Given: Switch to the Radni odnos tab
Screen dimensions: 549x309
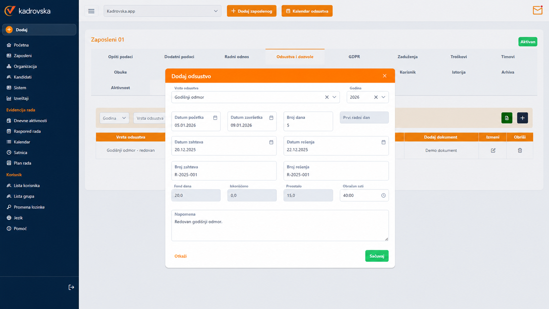Looking at the screenshot, I should (237, 57).
